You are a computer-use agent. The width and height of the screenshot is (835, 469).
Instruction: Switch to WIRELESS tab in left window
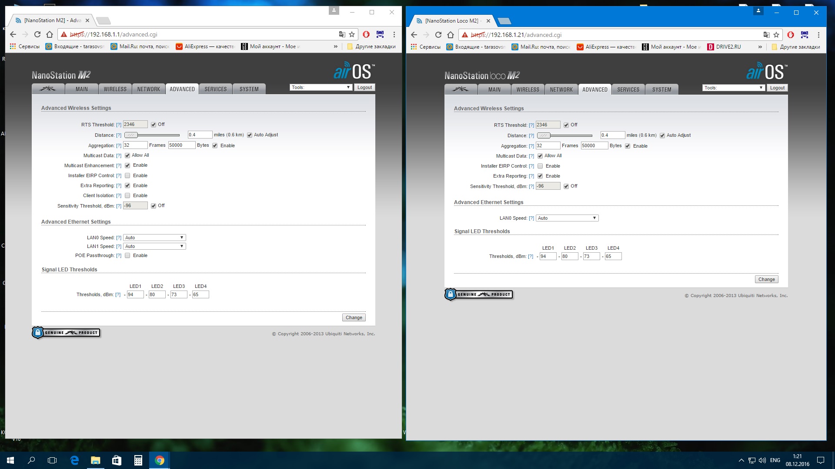pos(115,89)
